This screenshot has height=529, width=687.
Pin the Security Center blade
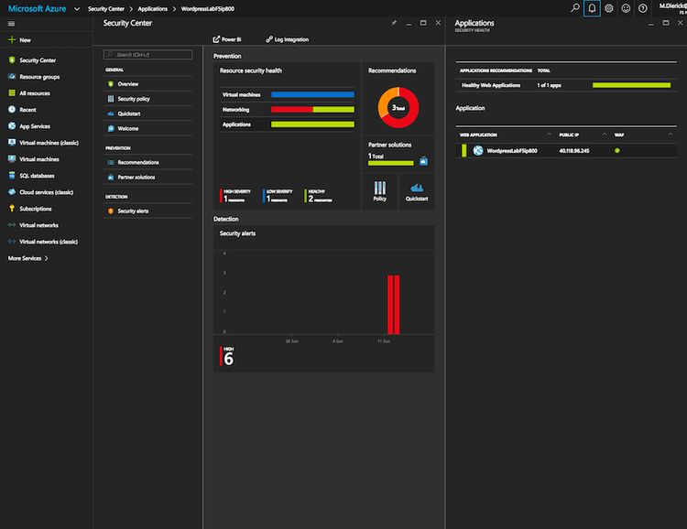pos(394,23)
